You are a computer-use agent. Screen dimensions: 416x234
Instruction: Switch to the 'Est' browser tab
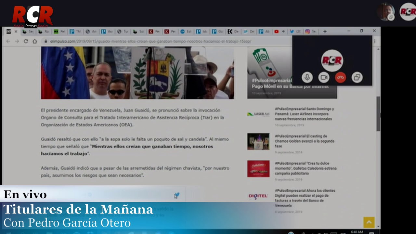[186, 32]
